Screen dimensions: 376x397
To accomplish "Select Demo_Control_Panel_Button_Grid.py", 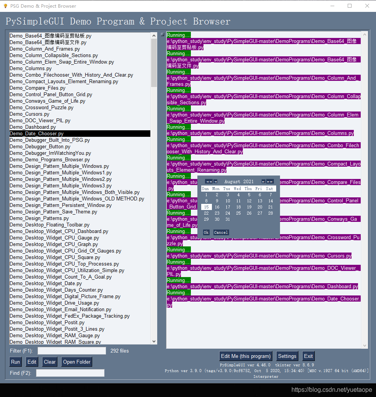I will pyautogui.click(x=80, y=94).
